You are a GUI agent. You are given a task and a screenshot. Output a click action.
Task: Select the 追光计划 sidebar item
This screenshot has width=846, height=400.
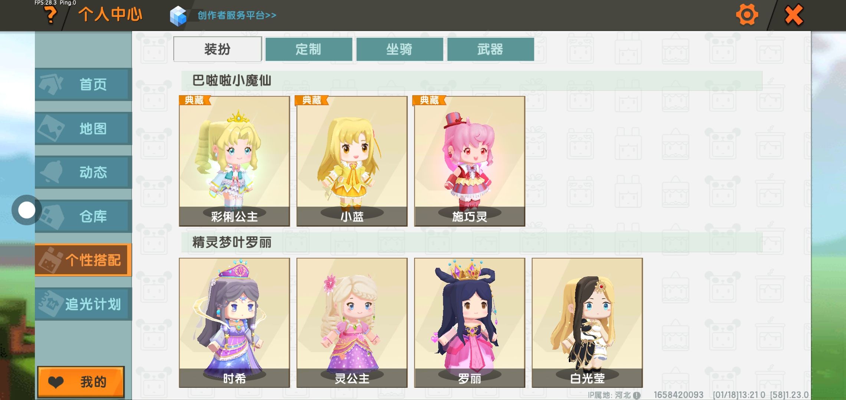coord(83,304)
